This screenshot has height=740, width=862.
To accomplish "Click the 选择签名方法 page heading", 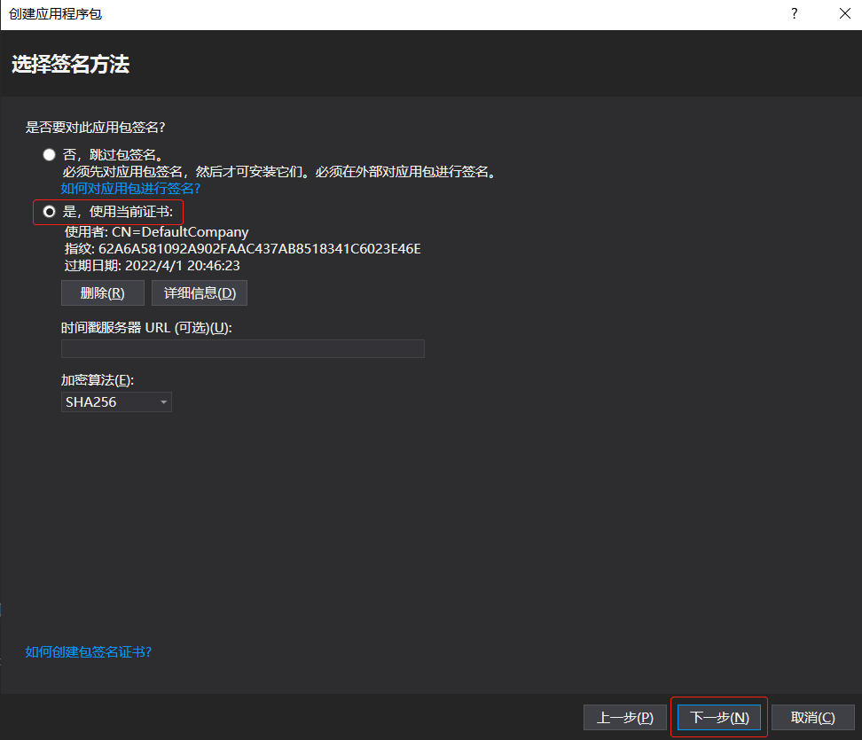I will click(x=72, y=64).
